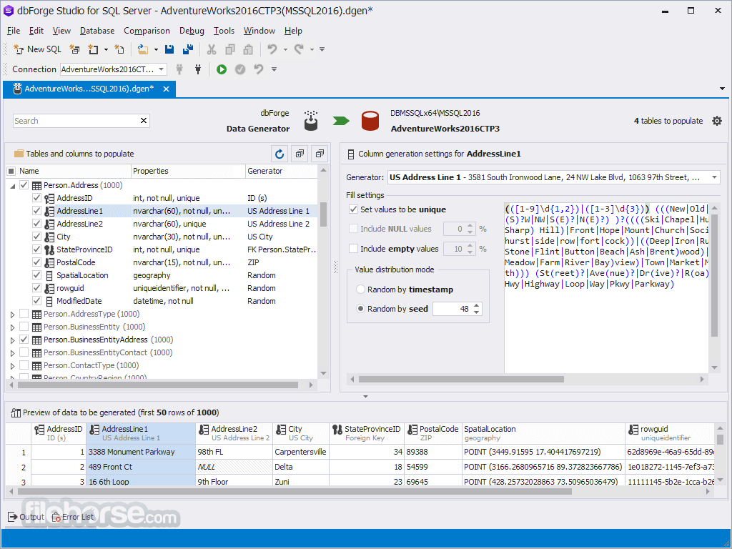Toggle Set values to be unique
Viewport: 732px width, 549px height.
coord(353,209)
